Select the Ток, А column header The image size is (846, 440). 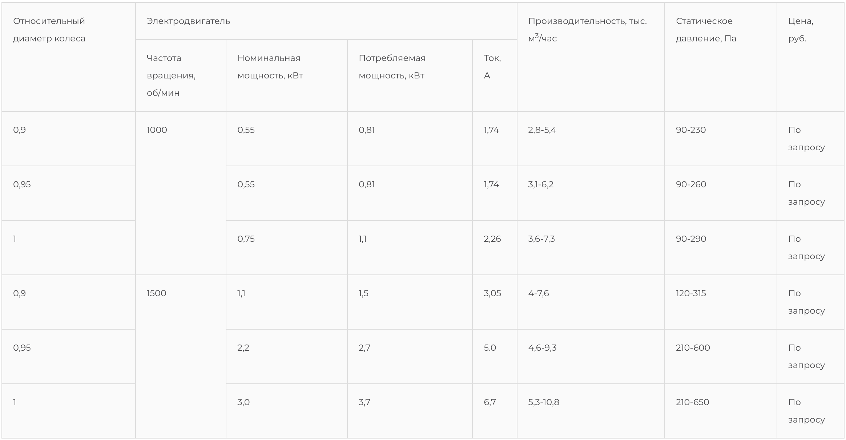pyautogui.click(x=492, y=67)
